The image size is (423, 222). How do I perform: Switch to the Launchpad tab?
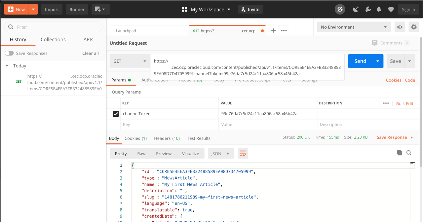coord(148,30)
